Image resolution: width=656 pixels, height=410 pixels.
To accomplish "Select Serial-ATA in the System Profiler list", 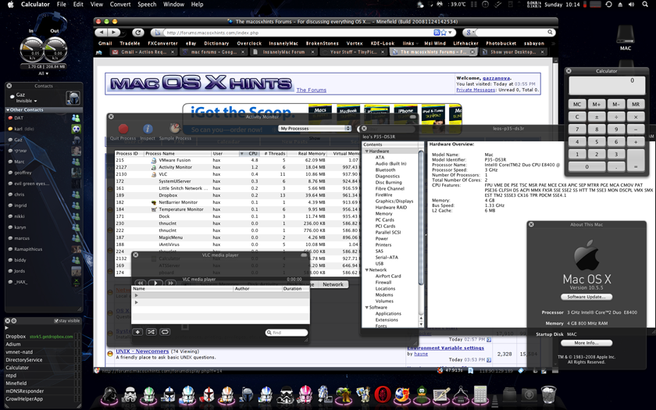I will pyautogui.click(x=387, y=257).
